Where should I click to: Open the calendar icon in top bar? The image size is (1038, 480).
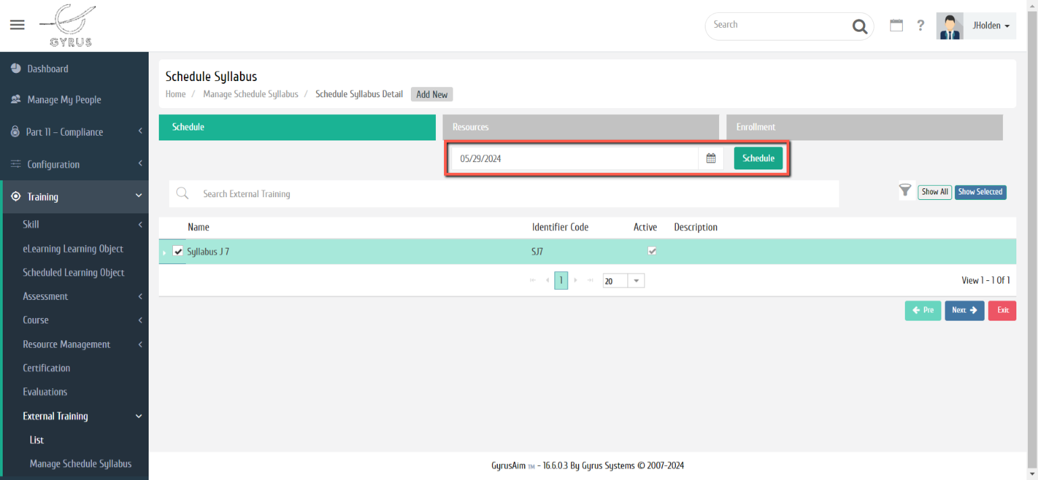point(896,26)
